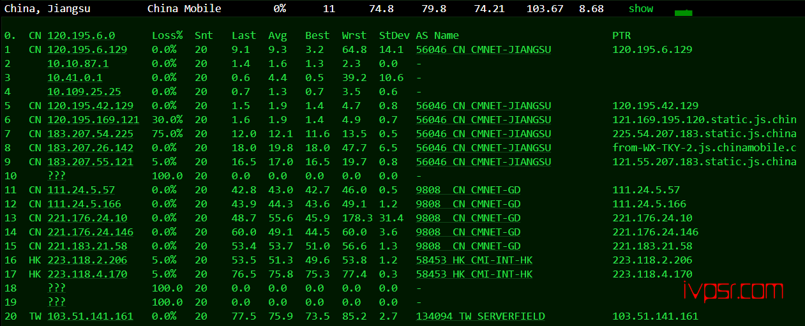
Task: Click the Best column header
Action: point(317,36)
